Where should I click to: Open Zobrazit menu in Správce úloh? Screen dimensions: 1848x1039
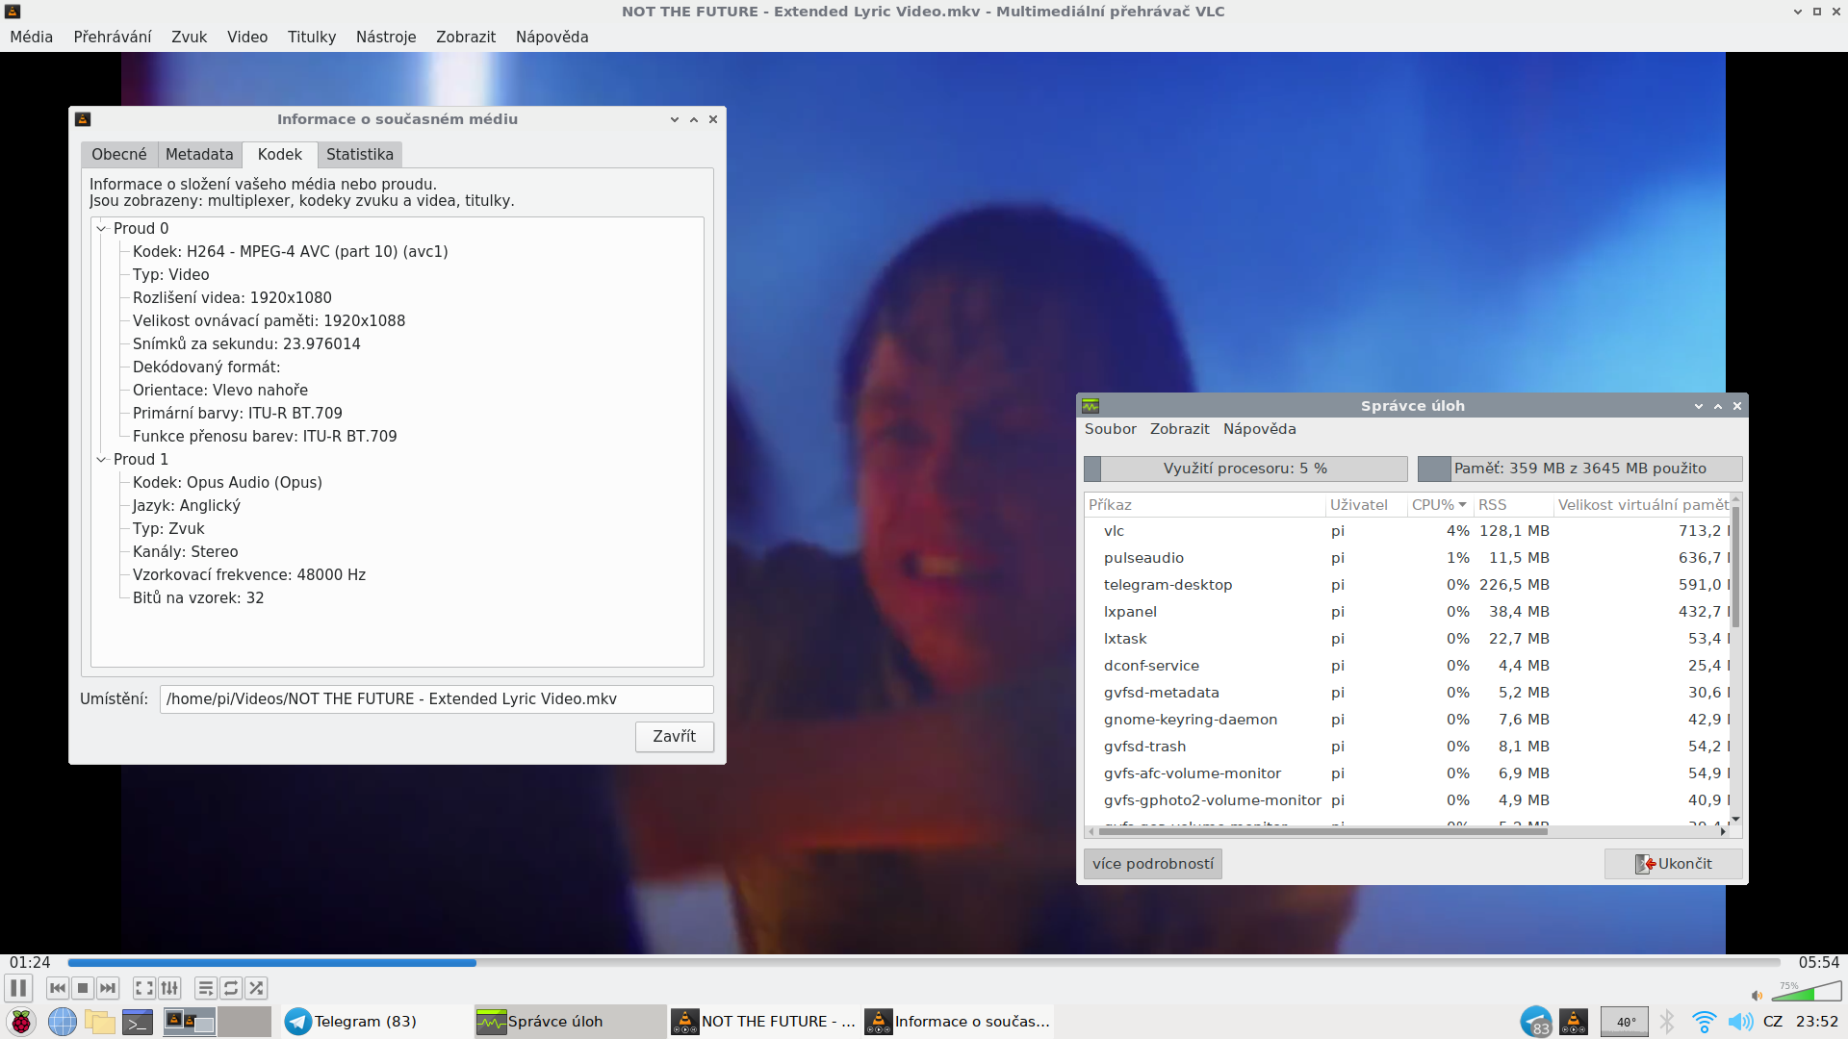(x=1180, y=429)
